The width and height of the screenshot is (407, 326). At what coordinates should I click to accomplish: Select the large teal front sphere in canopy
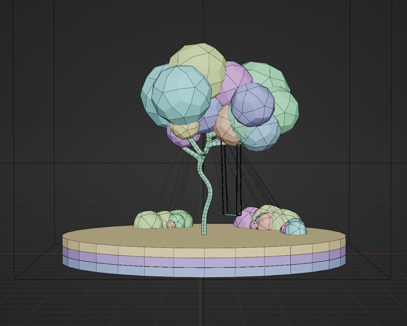[x=181, y=95]
